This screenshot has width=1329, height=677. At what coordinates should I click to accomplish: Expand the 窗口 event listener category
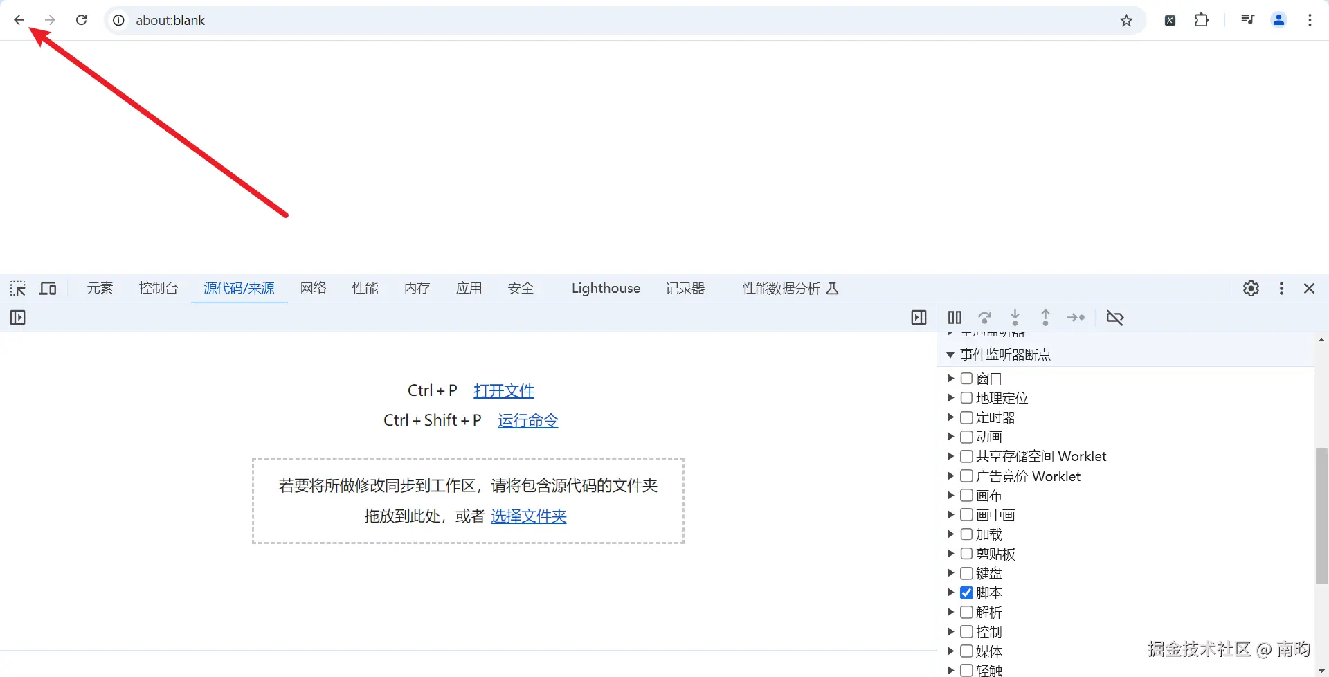coord(951,379)
